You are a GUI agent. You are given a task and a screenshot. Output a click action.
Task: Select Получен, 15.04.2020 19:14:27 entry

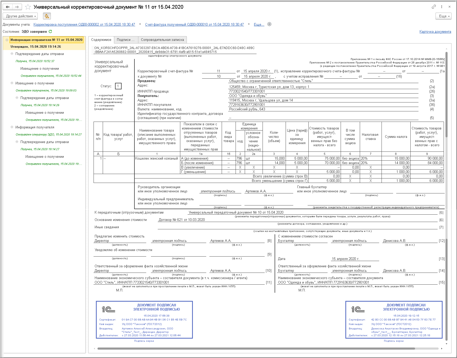(40, 149)
